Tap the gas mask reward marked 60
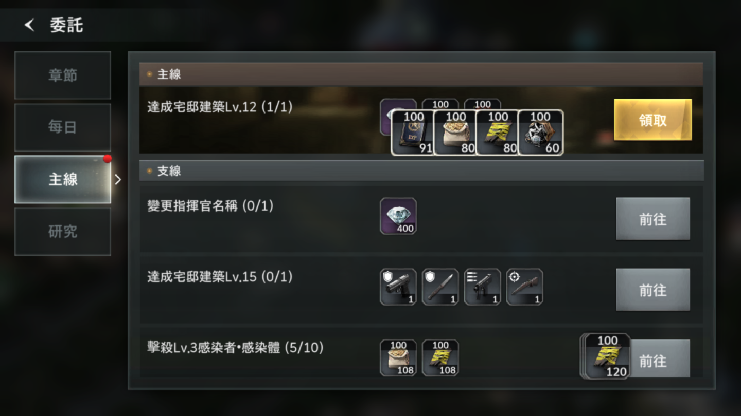The image size is (741, 416). (540, 133)
